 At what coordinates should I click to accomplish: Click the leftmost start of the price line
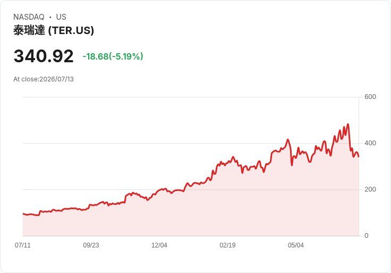pyautogui.click(x=23, y=214)
